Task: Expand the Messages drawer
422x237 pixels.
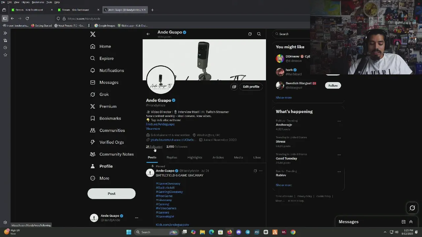Action: 411,222
